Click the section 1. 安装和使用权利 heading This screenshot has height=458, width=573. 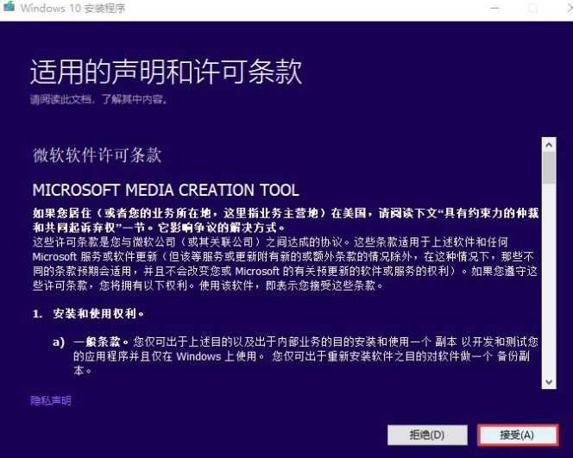point(88,313)
